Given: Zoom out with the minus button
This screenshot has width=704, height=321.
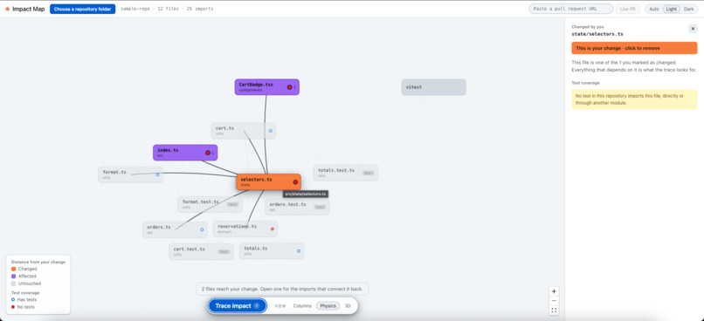Looking at the screenshot, I should [554, 301].
